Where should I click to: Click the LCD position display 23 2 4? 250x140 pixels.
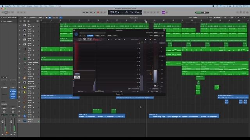tap(115, 12)
